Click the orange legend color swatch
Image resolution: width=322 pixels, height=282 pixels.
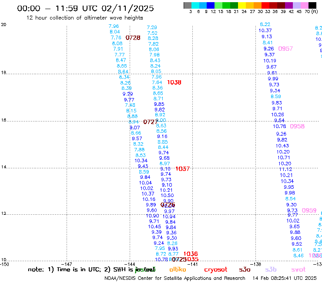(257, 5)
